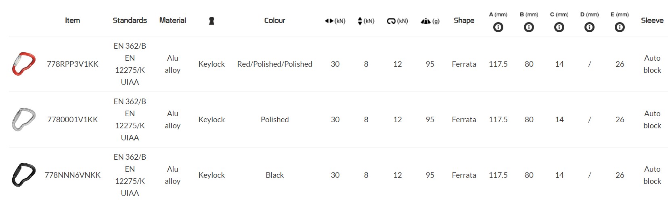Select item code 778RPP3V1KK
The image size is (668, 212).
point(73,64)
